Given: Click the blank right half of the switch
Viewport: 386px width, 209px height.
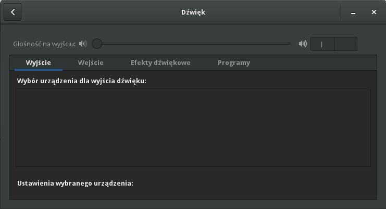Looking at the screenshot, I should coord(345,44).
